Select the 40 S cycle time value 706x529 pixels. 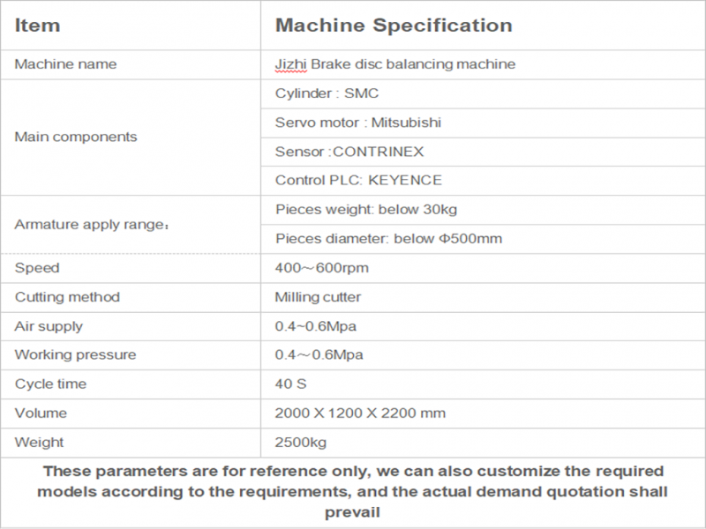point(290,384)
